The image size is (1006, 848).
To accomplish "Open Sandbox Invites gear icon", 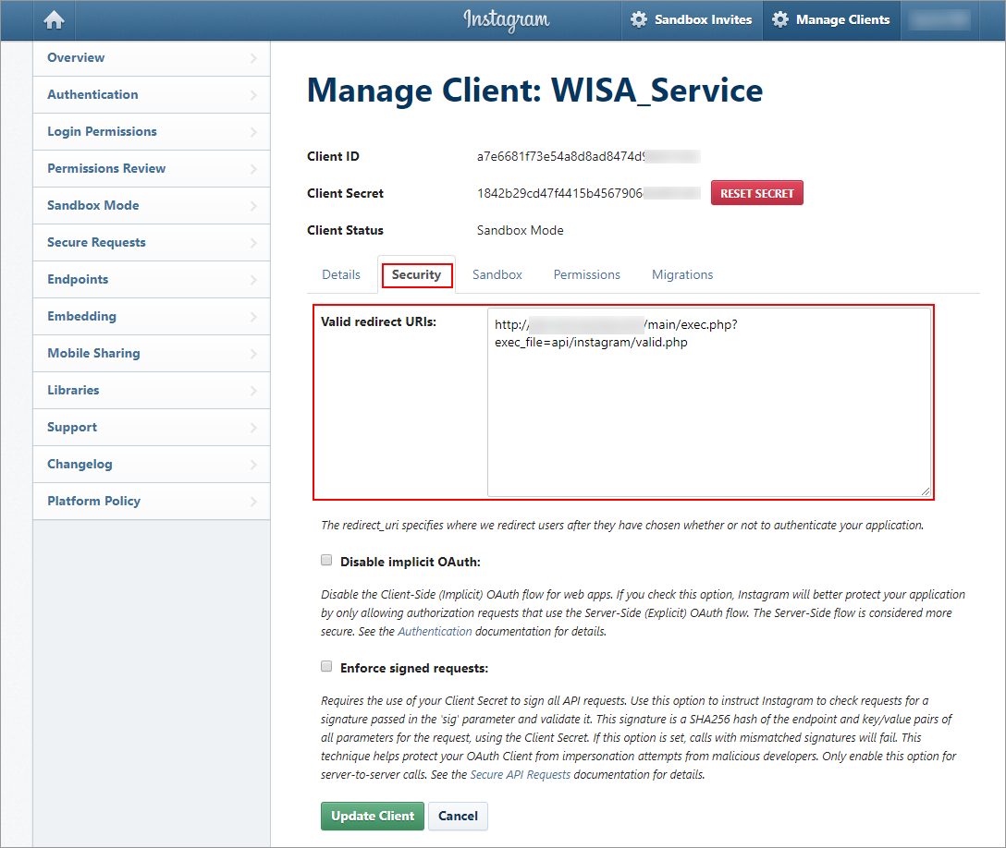I will point(638,19).
